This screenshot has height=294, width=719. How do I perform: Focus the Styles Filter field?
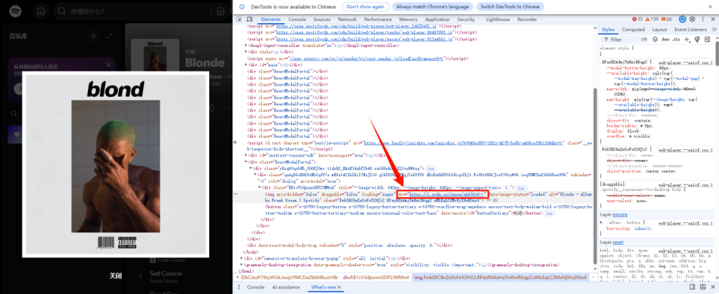(623, 39)
